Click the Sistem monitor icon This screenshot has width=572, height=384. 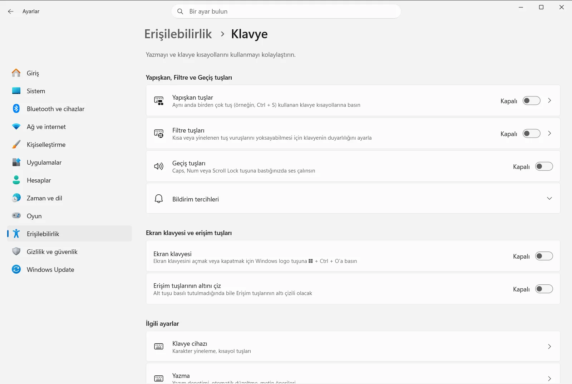16,91
